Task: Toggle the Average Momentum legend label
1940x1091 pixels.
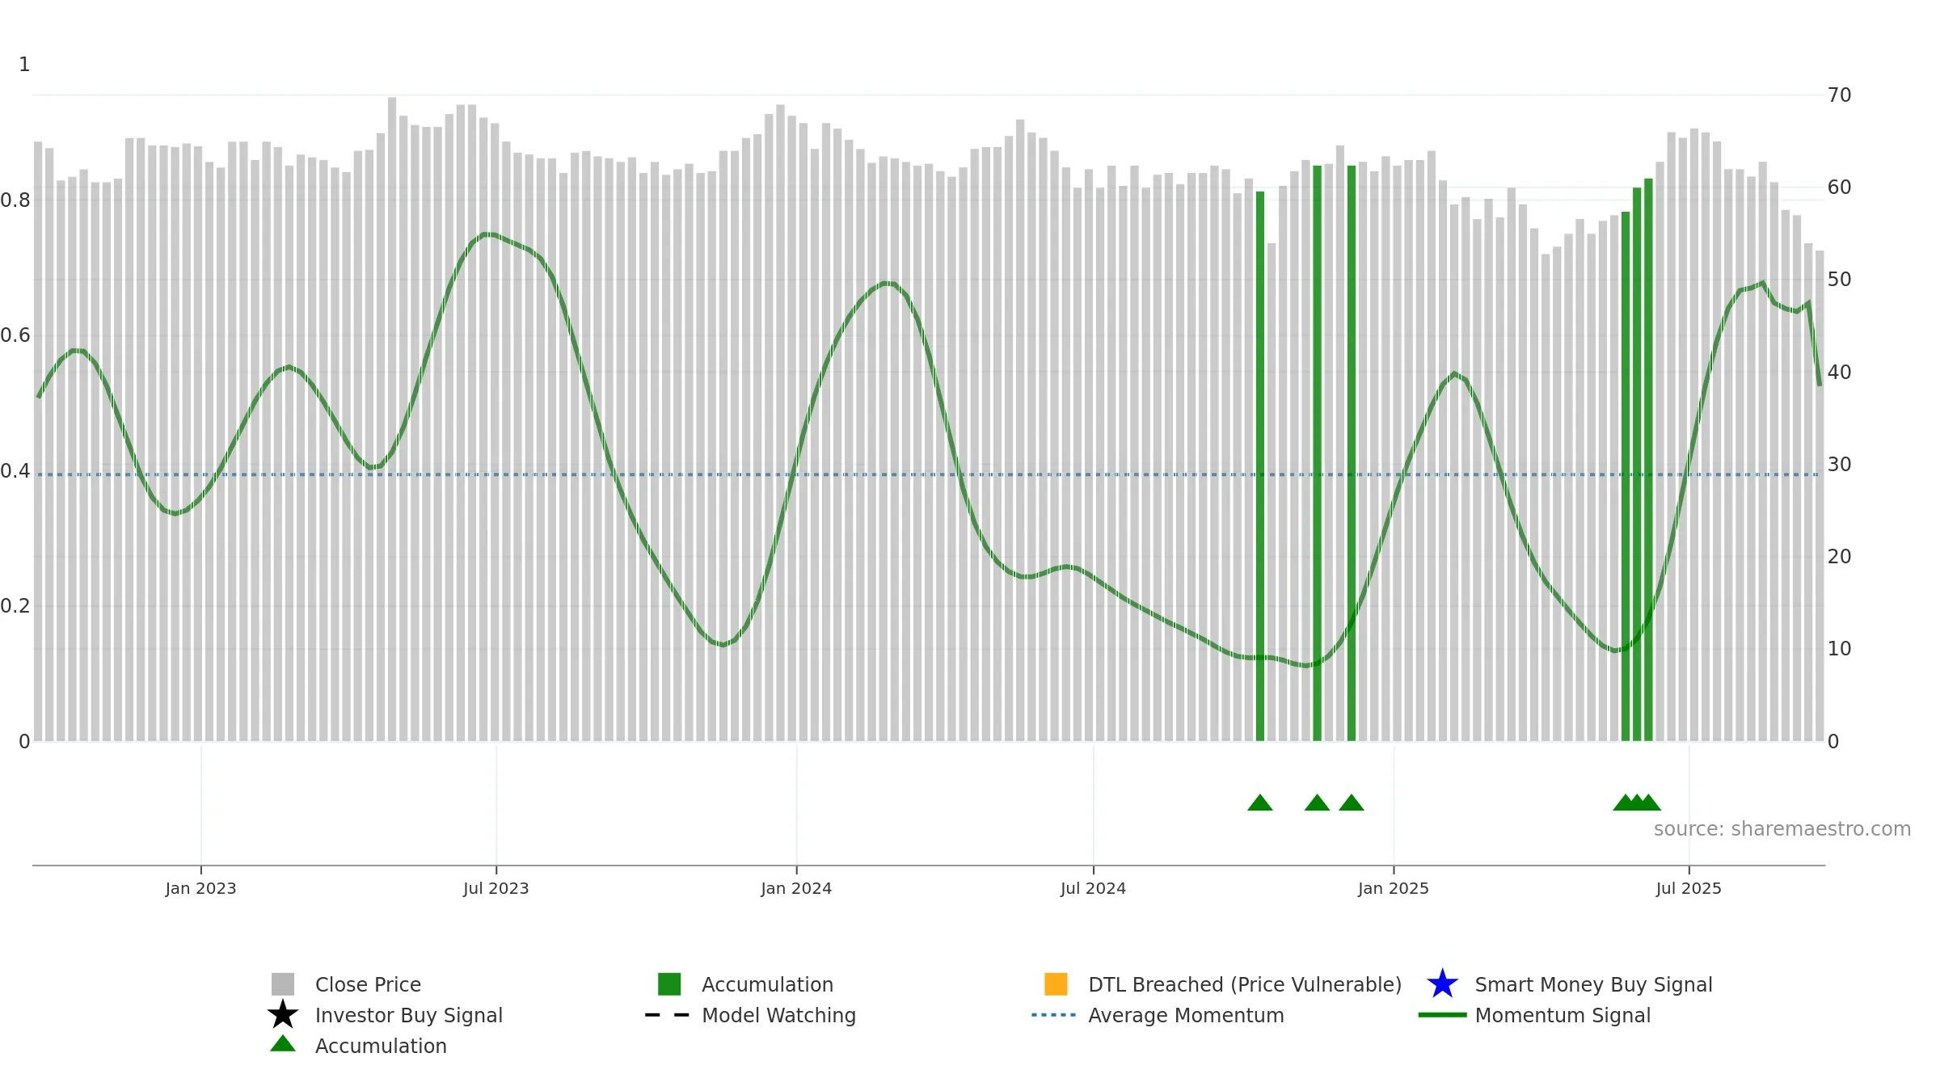Action: (1186, 1015)
